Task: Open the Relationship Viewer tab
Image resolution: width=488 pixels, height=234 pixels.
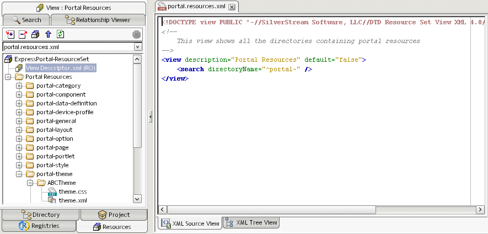Action: pos(98,20)
